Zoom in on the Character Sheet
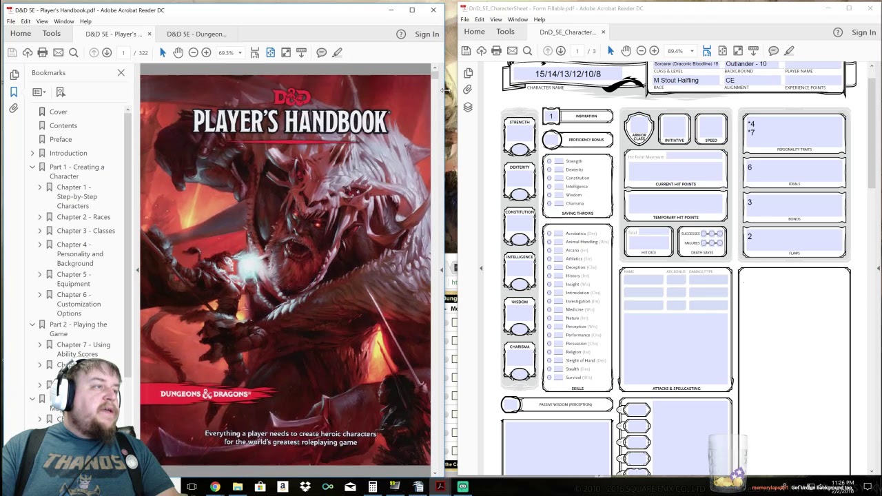The image size is (882, 496). click(x=654, y=51)
